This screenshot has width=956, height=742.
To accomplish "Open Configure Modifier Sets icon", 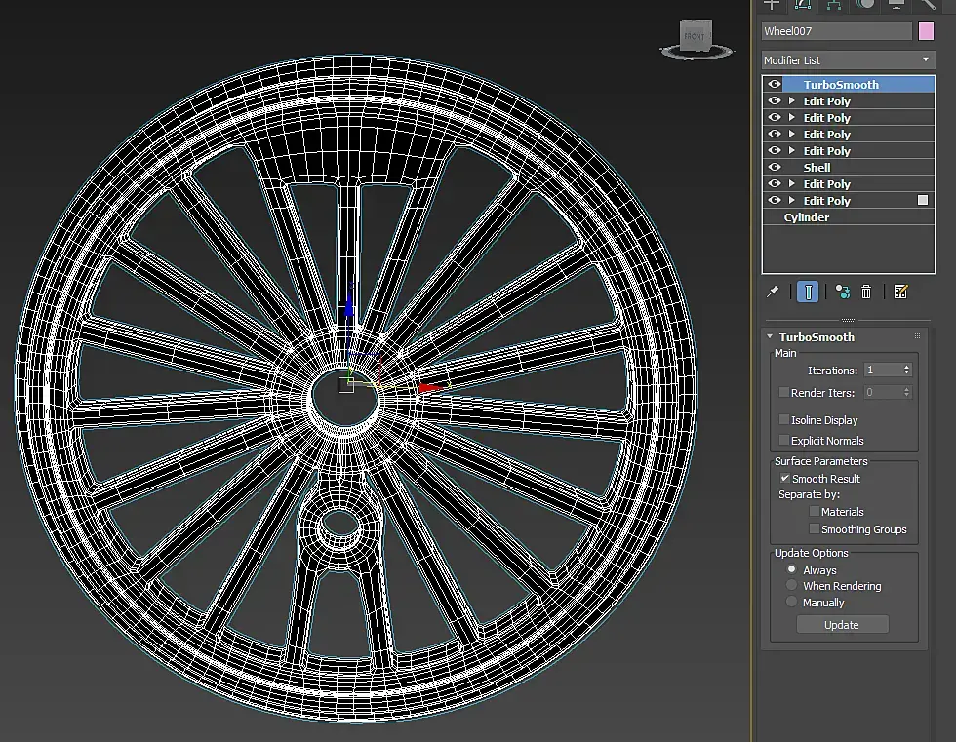I will click(x=900, y=292).
